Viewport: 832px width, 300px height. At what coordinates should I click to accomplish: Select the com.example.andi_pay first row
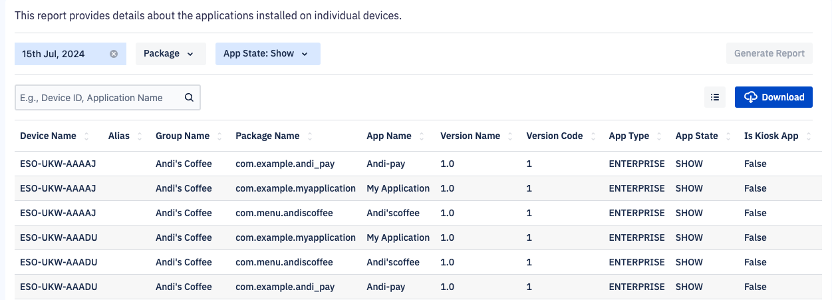tap(416, 164)
